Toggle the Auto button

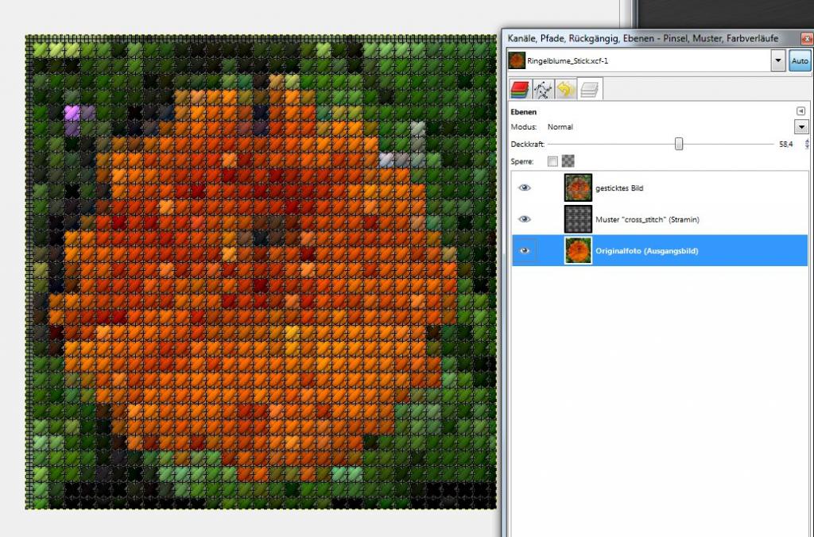tap(800, 60)
